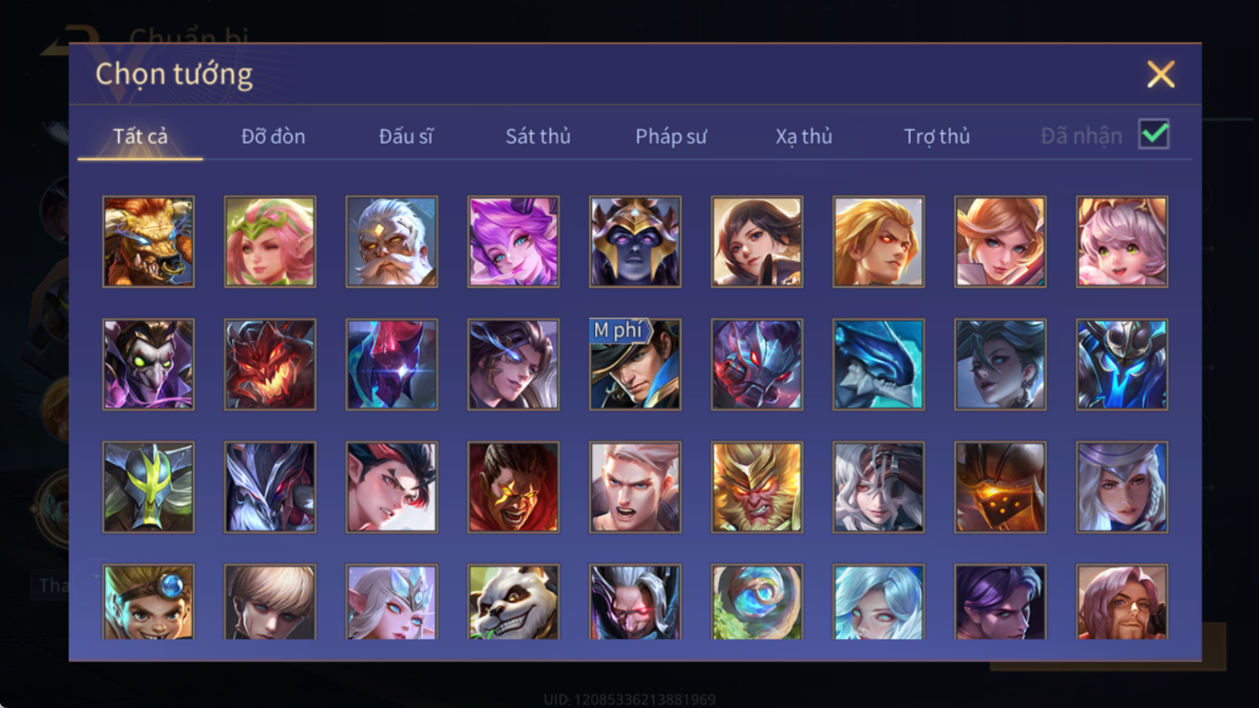Image resolution: width=1259 pixels, height=708 pixels.
Task: Pick the purple-haired girl hero portrait
Action: 514,241
